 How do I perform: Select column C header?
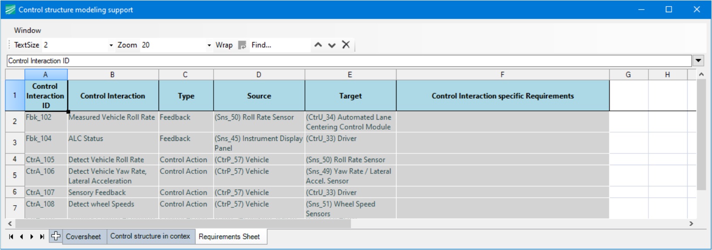pyautogui.click(x=186, y=75)
